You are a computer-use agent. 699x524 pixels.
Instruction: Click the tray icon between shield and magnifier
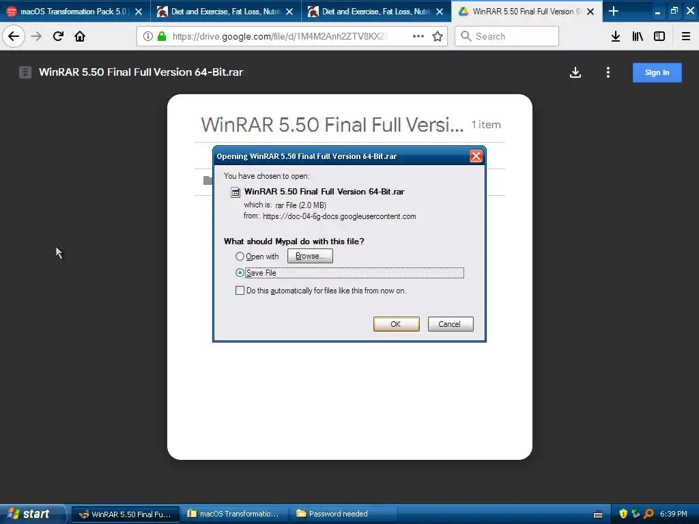pos(636,514)
